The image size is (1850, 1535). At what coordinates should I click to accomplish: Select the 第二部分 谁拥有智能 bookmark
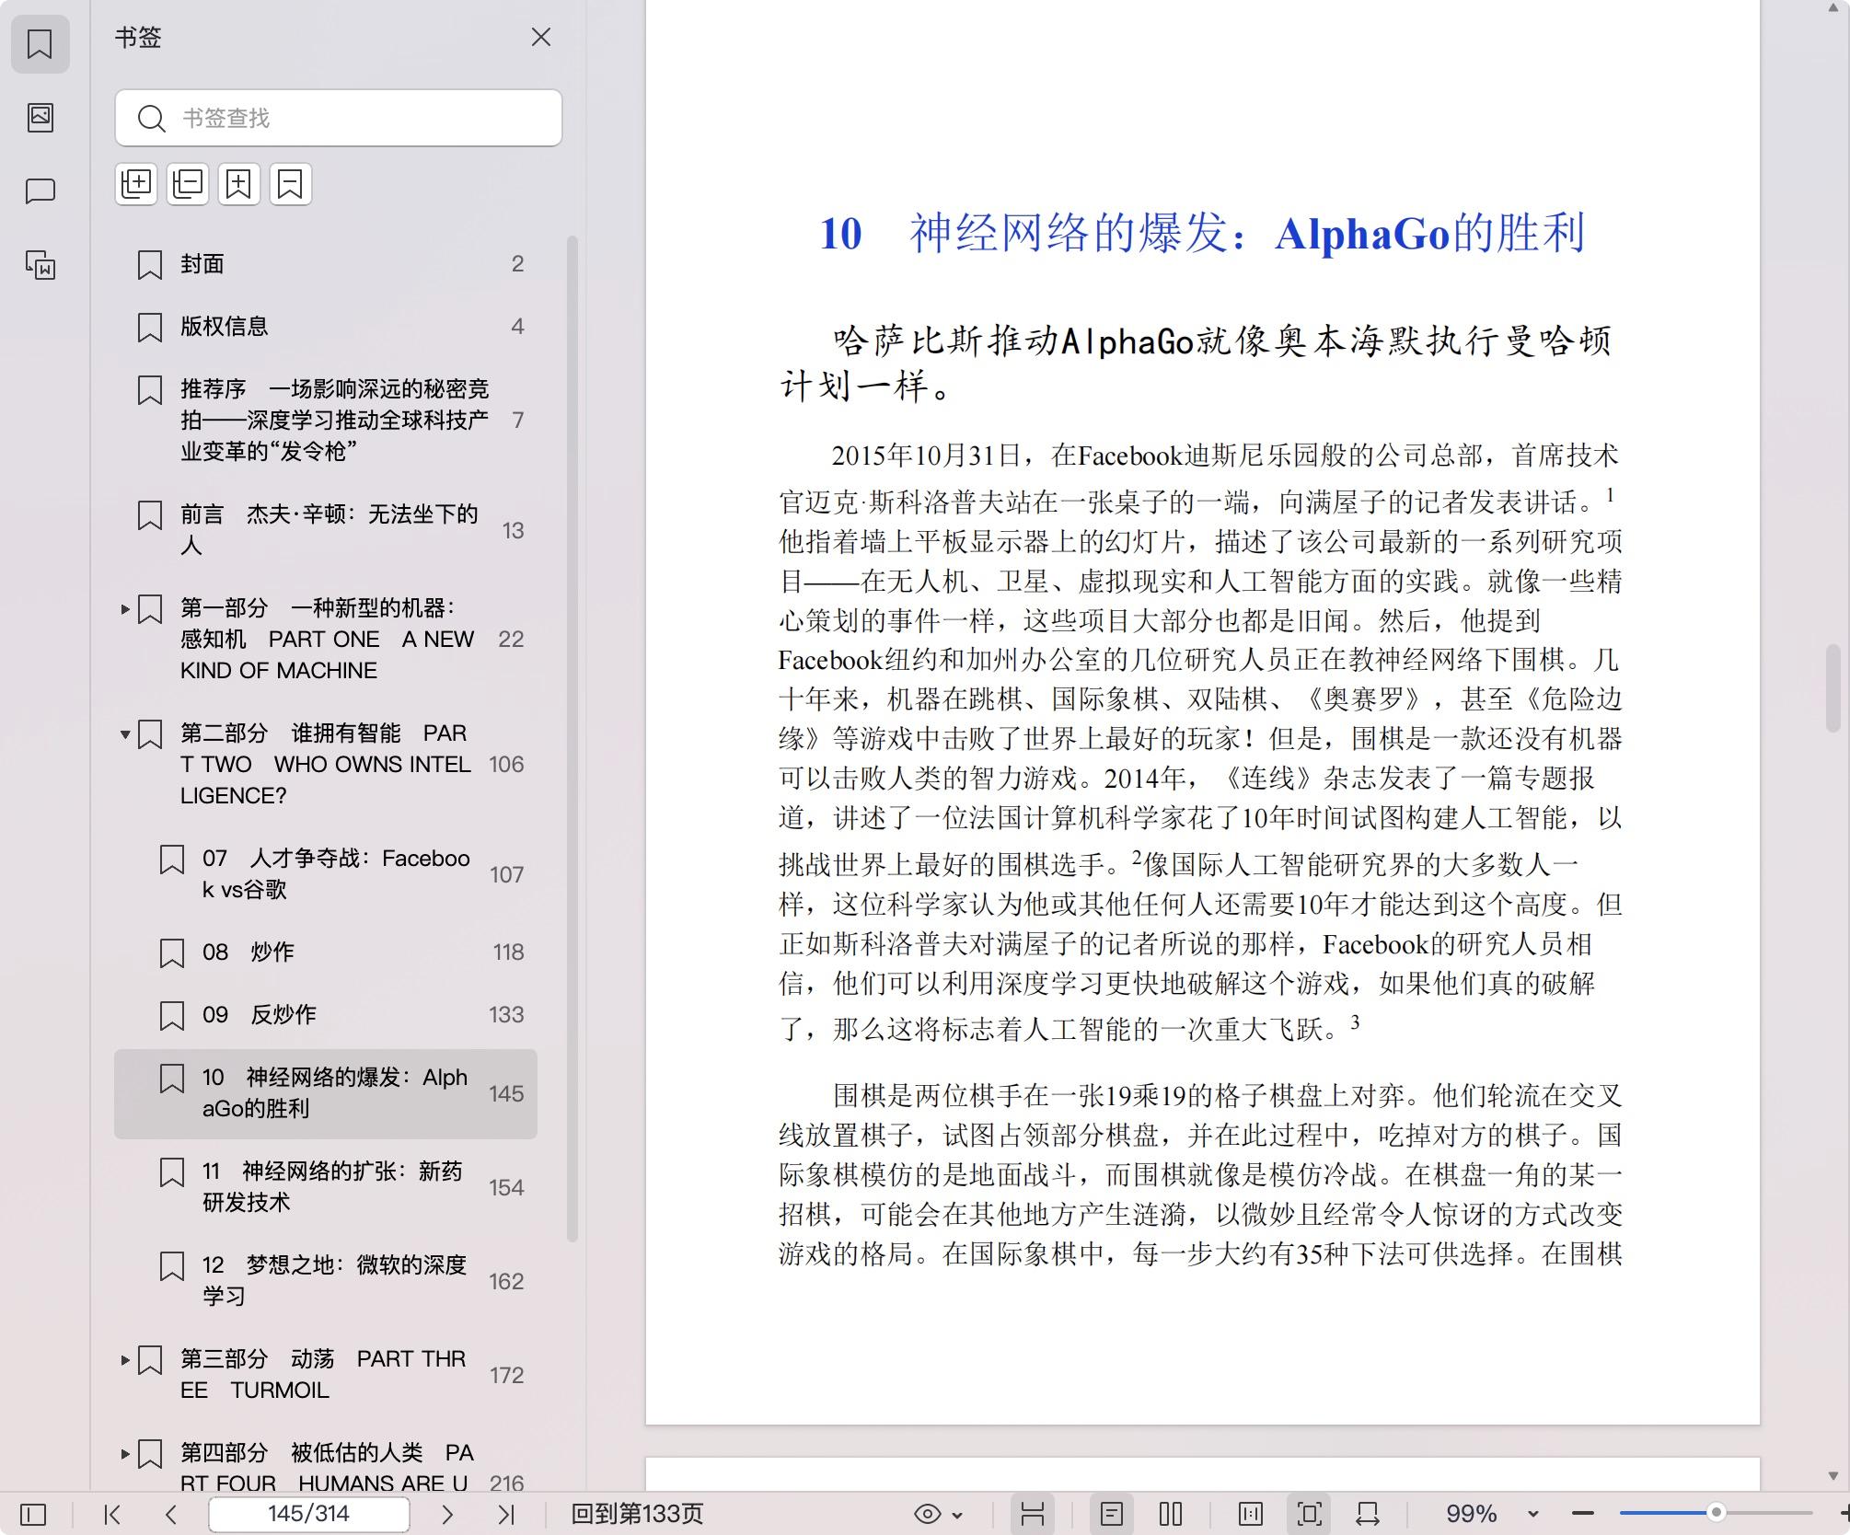[326, 764]
